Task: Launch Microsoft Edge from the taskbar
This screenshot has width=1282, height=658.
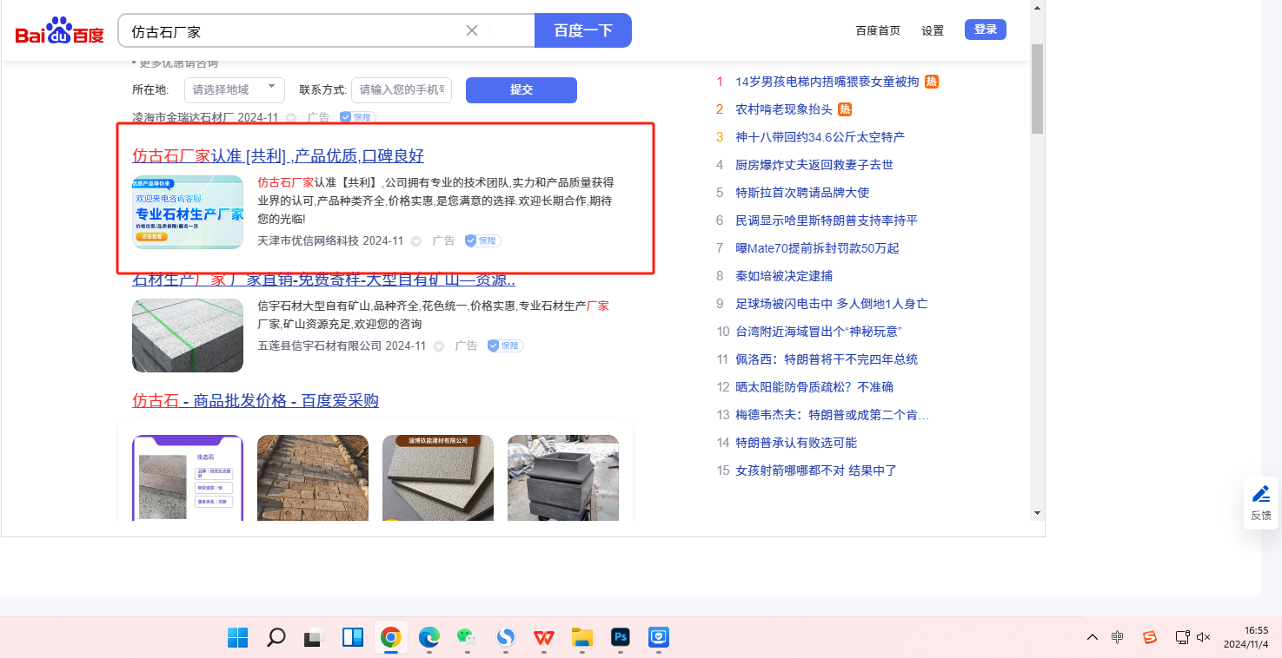Action: [429, 638]
